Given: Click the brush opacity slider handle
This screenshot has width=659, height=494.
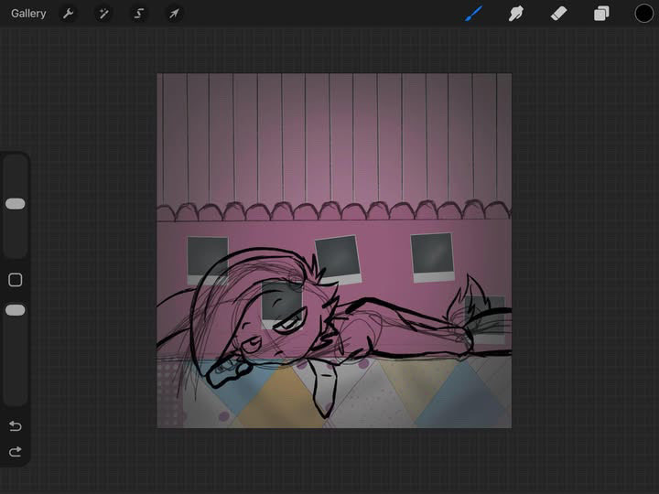Looking at the screenshot, I should coord(16,310).
